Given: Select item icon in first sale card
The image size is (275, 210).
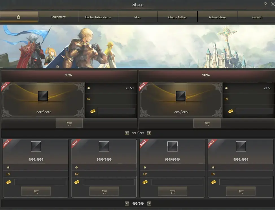Looking at the screenshot, I should [36, 146].
